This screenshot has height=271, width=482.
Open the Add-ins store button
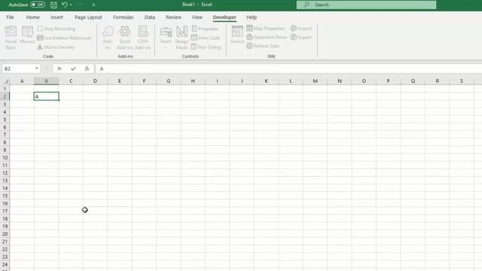click(x=108, y=38)
